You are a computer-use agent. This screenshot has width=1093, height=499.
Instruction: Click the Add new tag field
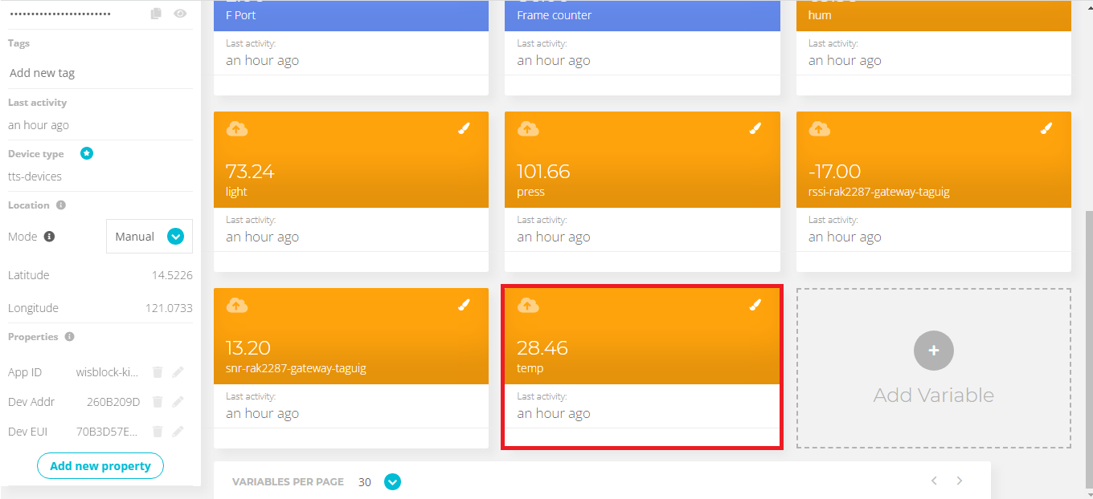[x=100, y=73]
